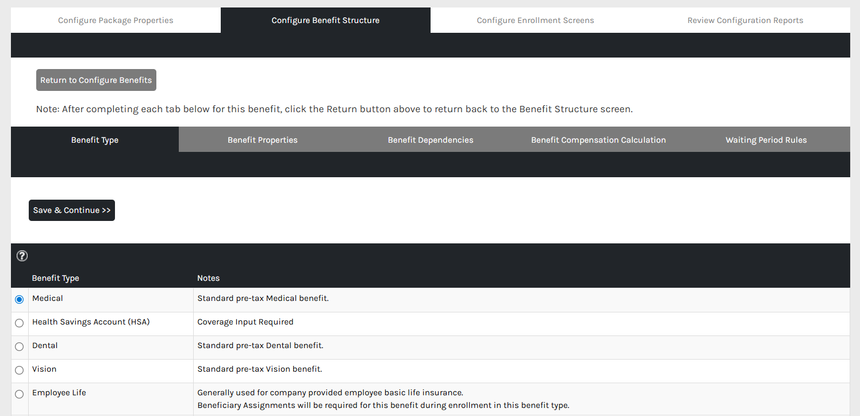This screenshot has height=416, width=860.
Task: Open the help question mark icon
Action: coord(22,256)
